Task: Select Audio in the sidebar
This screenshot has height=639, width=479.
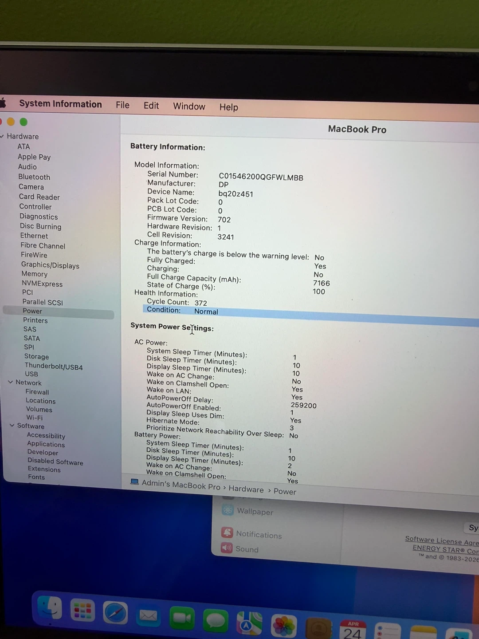Action: coord(27,167)
